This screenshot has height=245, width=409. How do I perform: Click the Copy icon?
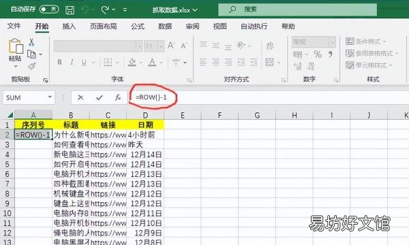[31, 54]
